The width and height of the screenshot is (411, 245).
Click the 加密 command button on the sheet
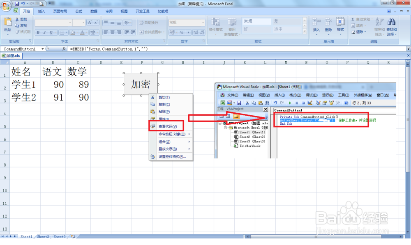click(x=141, y=84)
